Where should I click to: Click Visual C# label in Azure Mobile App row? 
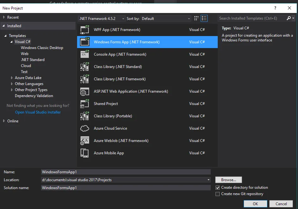[197, 153]
